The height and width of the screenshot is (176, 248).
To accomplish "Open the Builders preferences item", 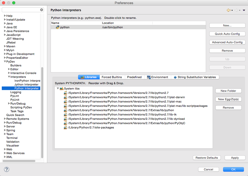I will (16, 65).
